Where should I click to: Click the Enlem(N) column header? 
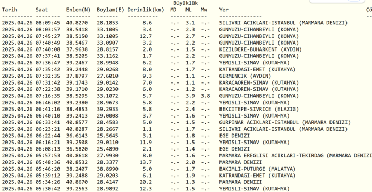[x=79, y=10]
